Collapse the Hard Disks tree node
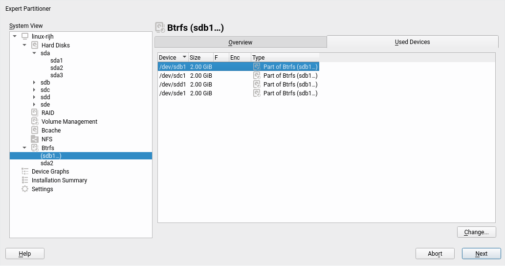This screenshot has width=505, height=266. click(24, 45)
